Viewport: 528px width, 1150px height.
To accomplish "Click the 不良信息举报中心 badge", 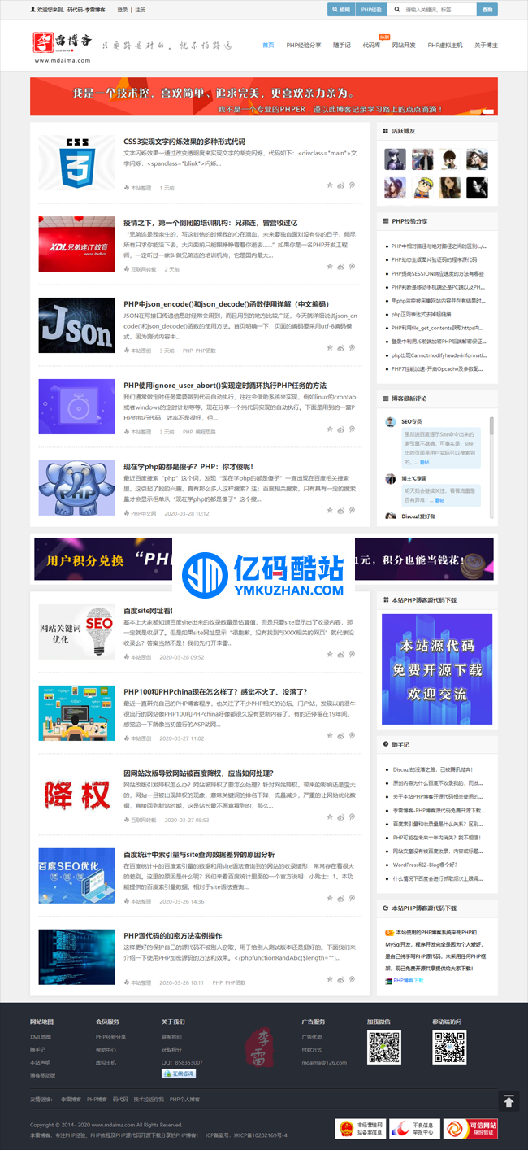I will pyautogui.click(x=415, y=1129).
